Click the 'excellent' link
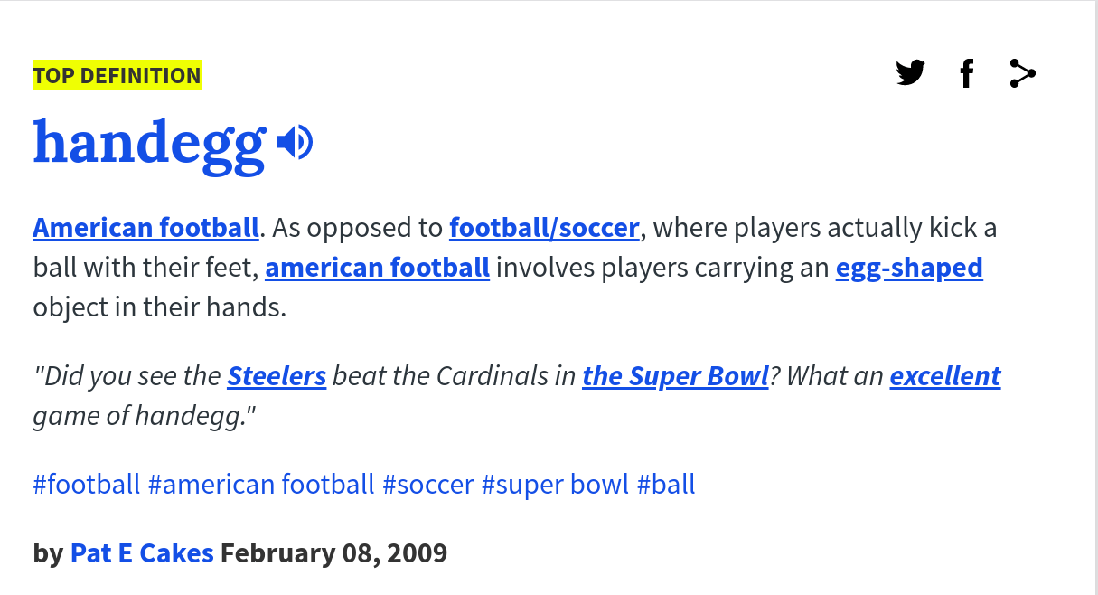1098x595 pixels. (944, 375)
